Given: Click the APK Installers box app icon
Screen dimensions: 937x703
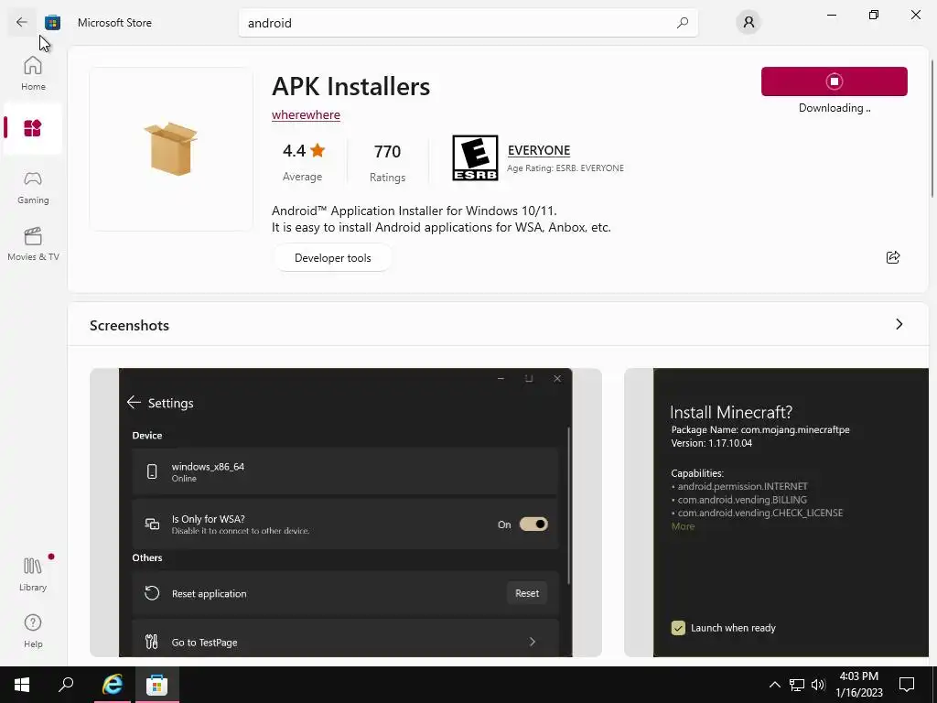Looking at the screenshot, I should (x=171, y=149).
